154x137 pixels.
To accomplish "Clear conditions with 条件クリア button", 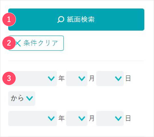I will pyautogui.click(x=36, y=43).
